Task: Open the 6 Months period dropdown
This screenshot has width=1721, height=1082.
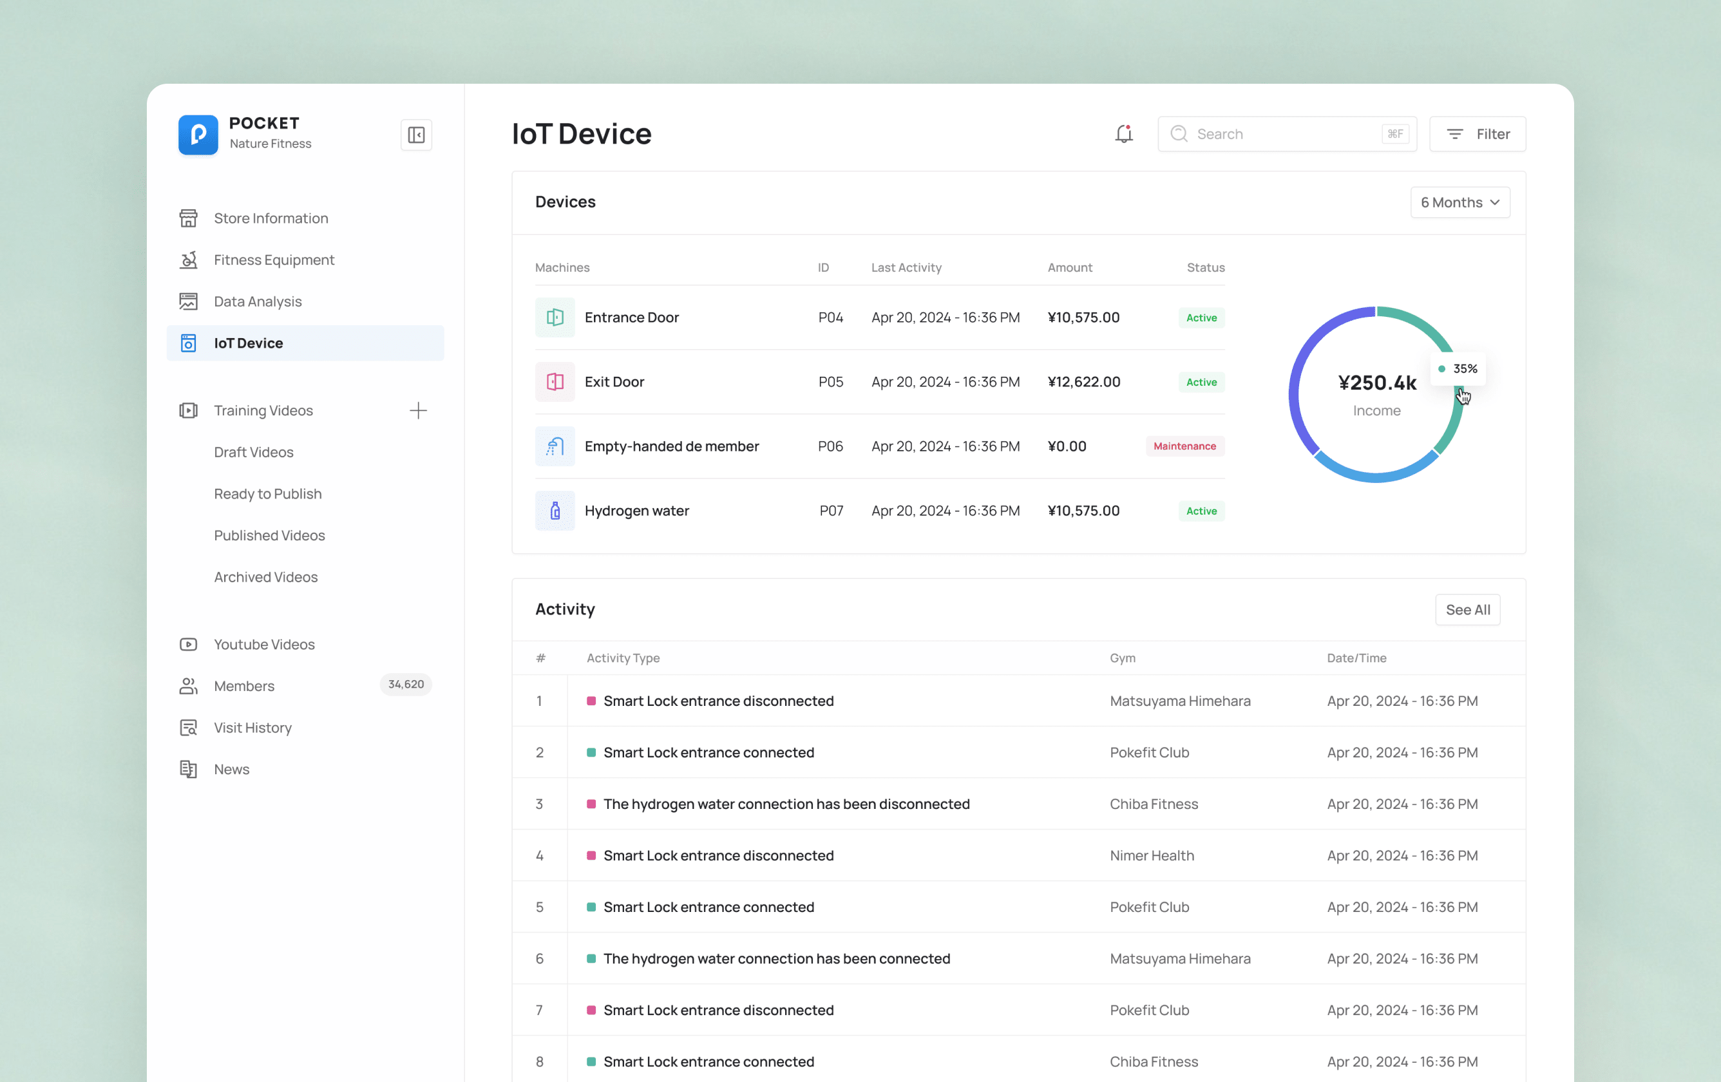Action: tap(1460, 202)
